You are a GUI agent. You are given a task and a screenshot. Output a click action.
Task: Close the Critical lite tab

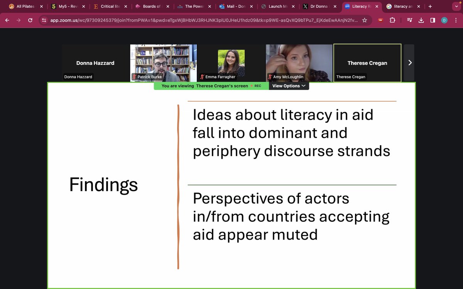point(126,6)
